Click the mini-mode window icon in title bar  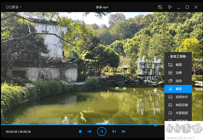[160, 7]
